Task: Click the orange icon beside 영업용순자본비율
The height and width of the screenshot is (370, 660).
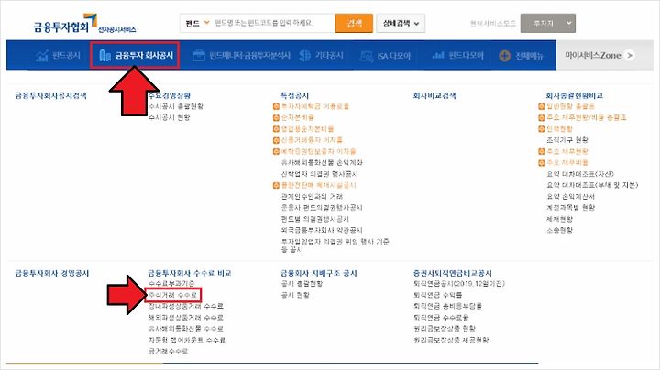Action: point(276,129)
